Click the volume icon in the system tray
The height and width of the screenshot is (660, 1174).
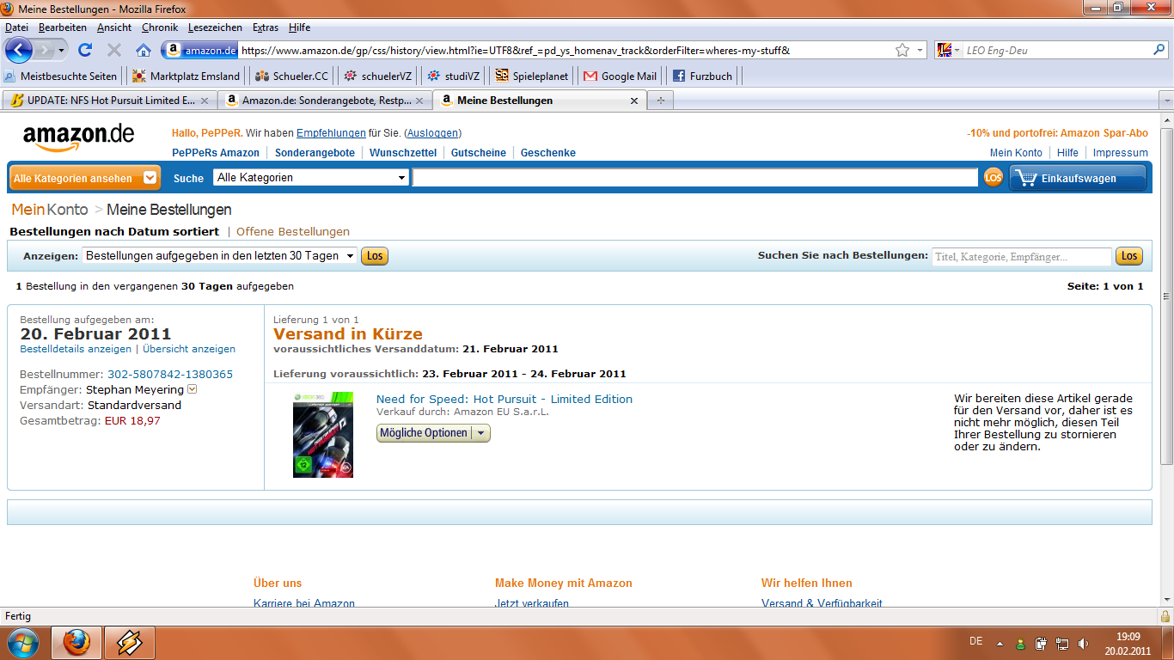click(1084, 642)
